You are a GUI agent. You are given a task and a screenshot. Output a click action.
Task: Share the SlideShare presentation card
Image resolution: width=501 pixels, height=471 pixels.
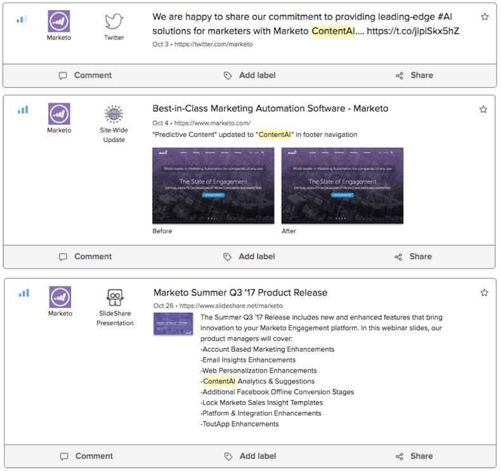414,456
